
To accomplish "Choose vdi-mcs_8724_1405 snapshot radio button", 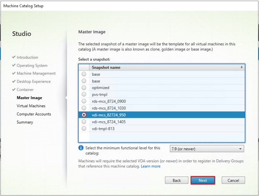I will point(84,122).
